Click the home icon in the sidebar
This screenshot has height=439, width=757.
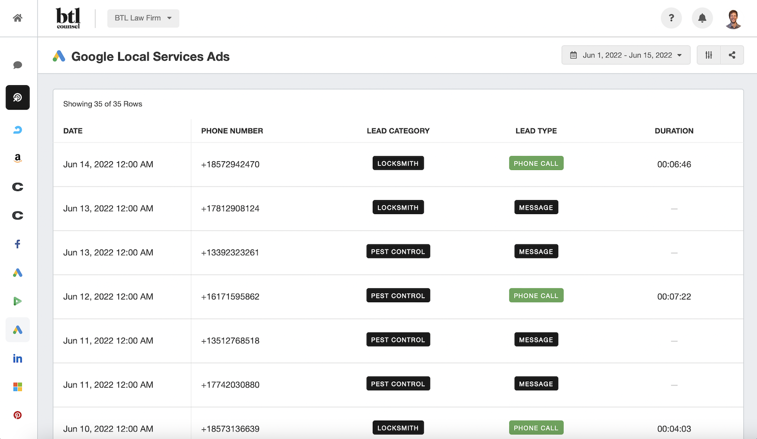(x=18, y=18)
